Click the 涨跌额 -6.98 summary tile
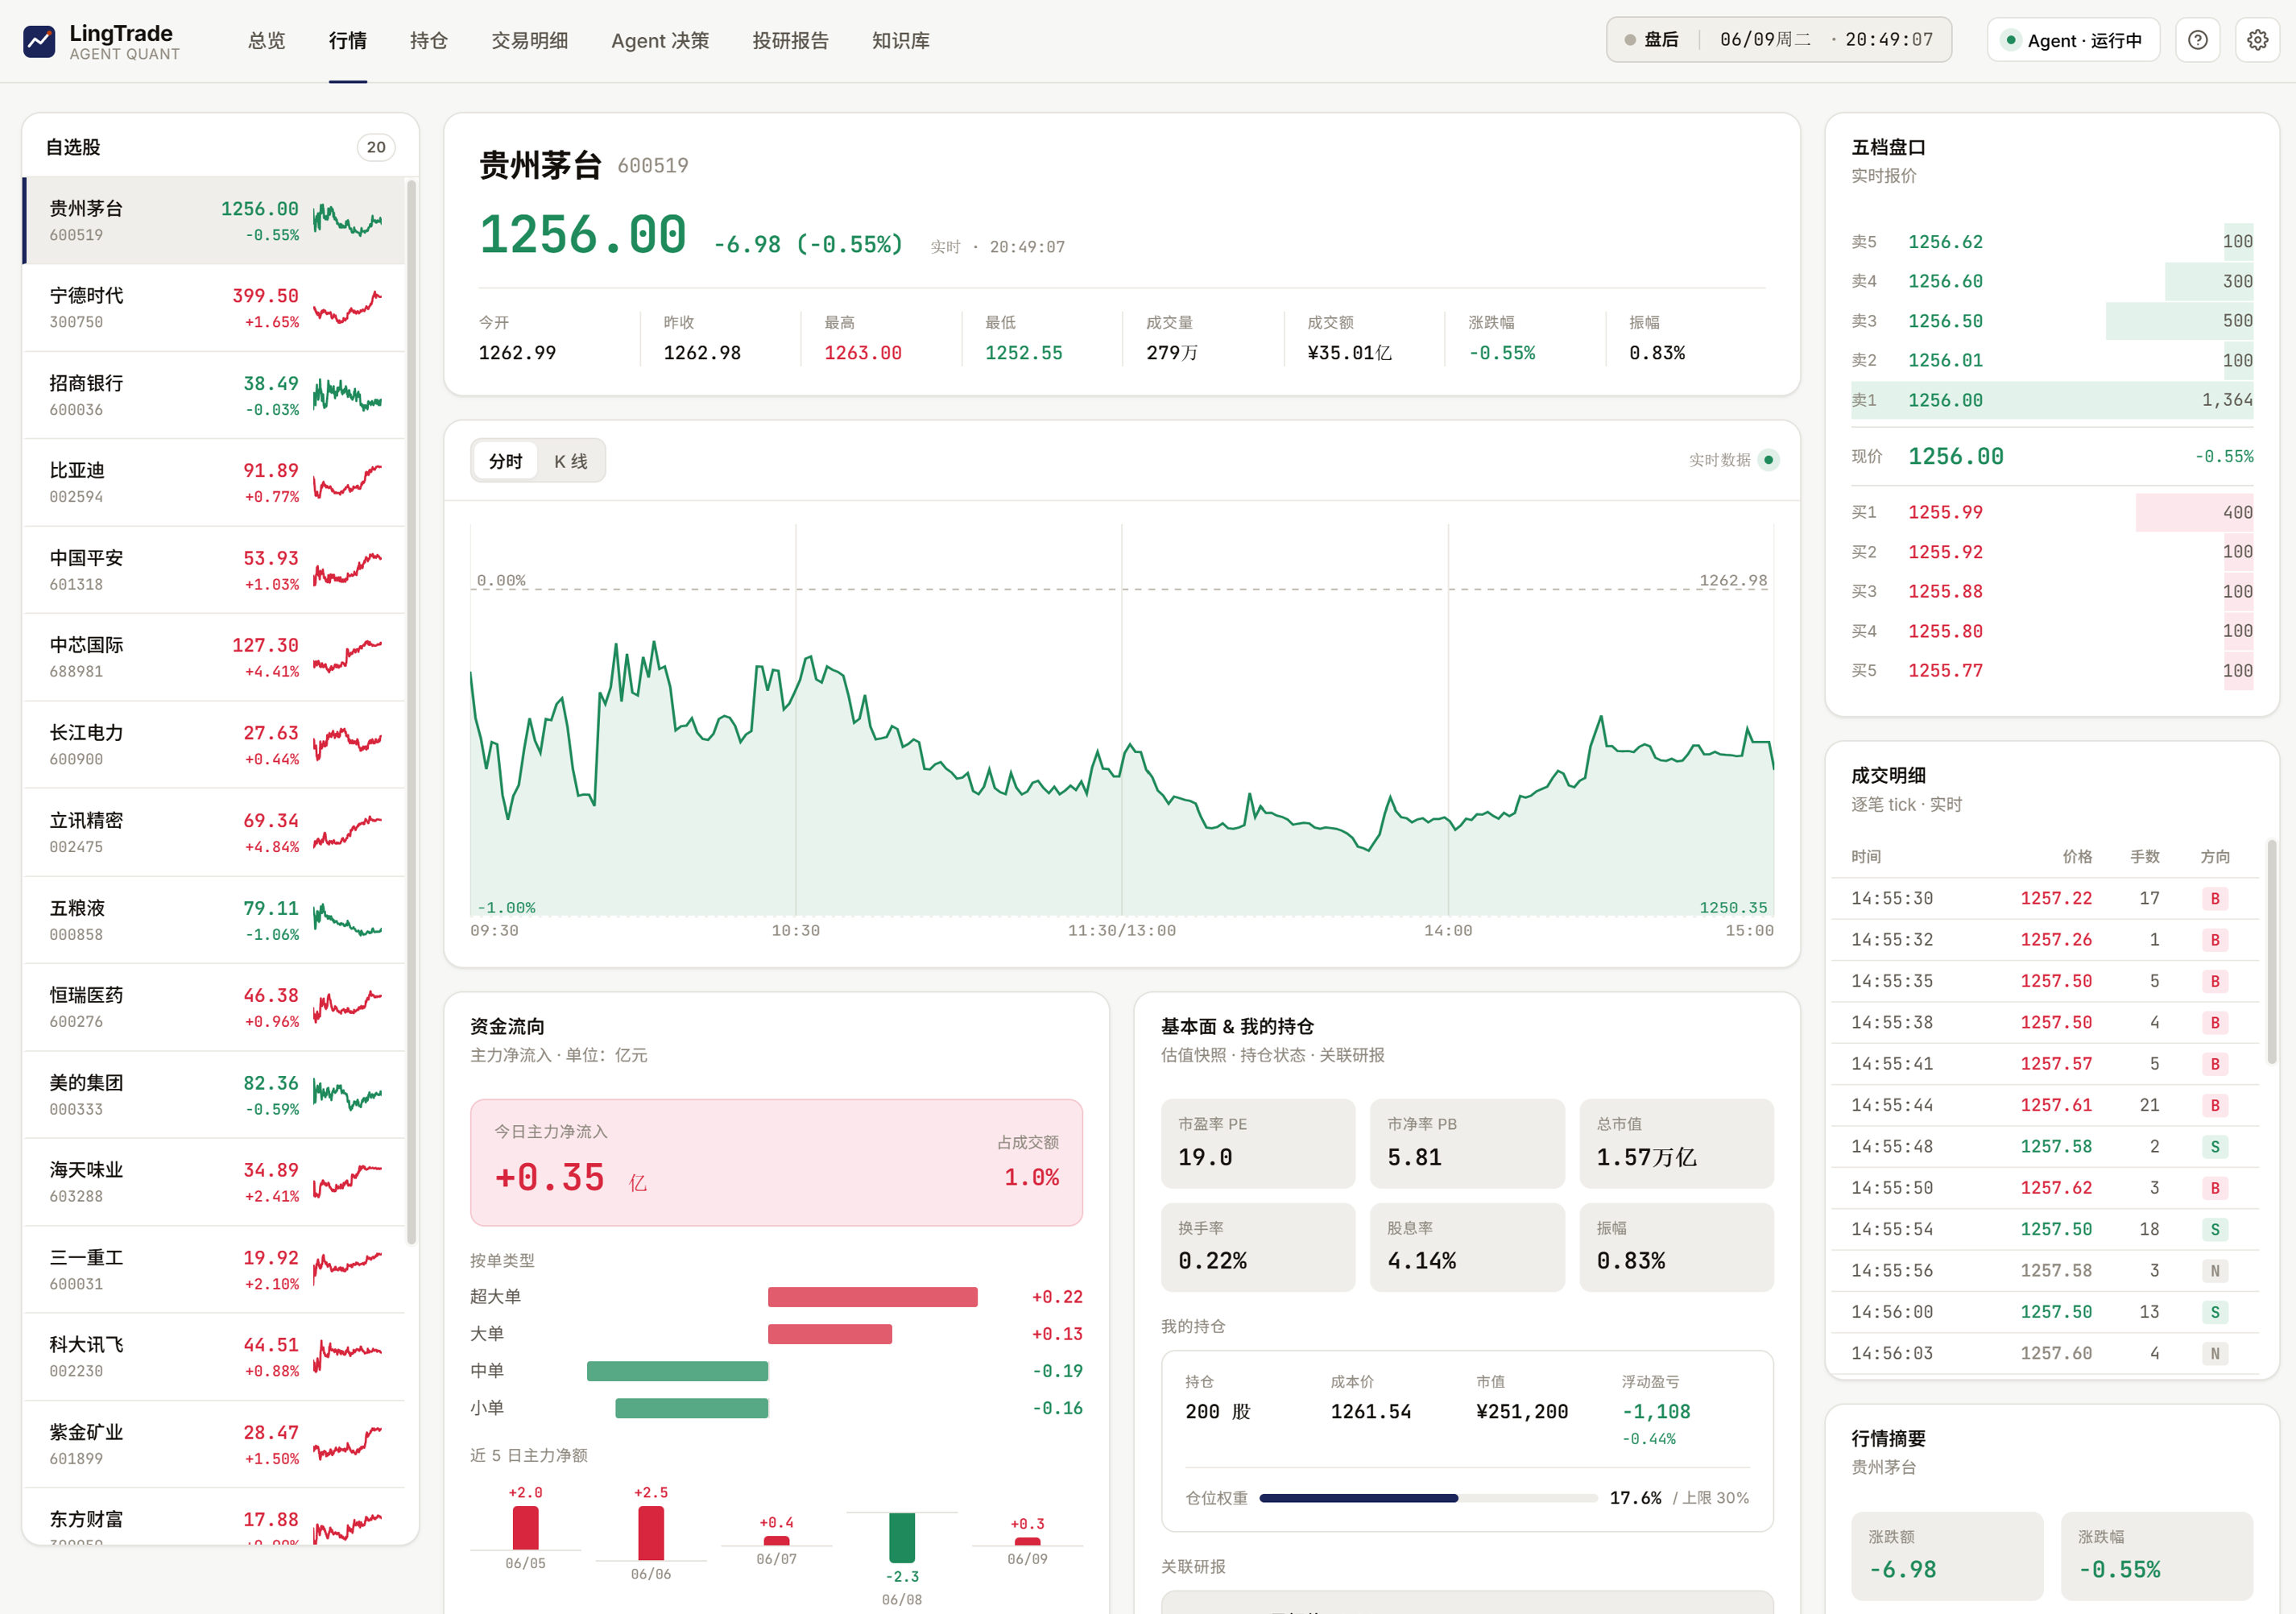 (x=1946, y=1556)
